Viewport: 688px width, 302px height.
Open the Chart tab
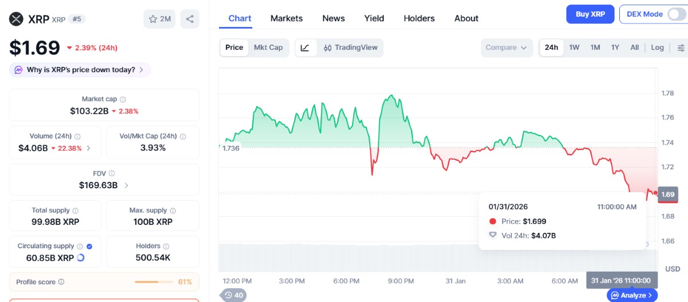240,18
